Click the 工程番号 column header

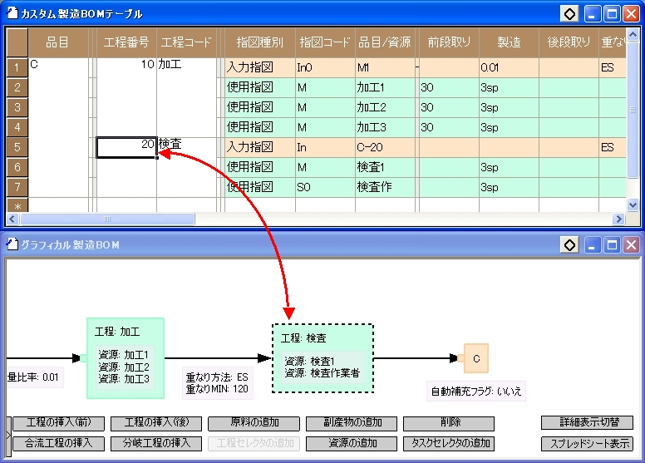126,42
